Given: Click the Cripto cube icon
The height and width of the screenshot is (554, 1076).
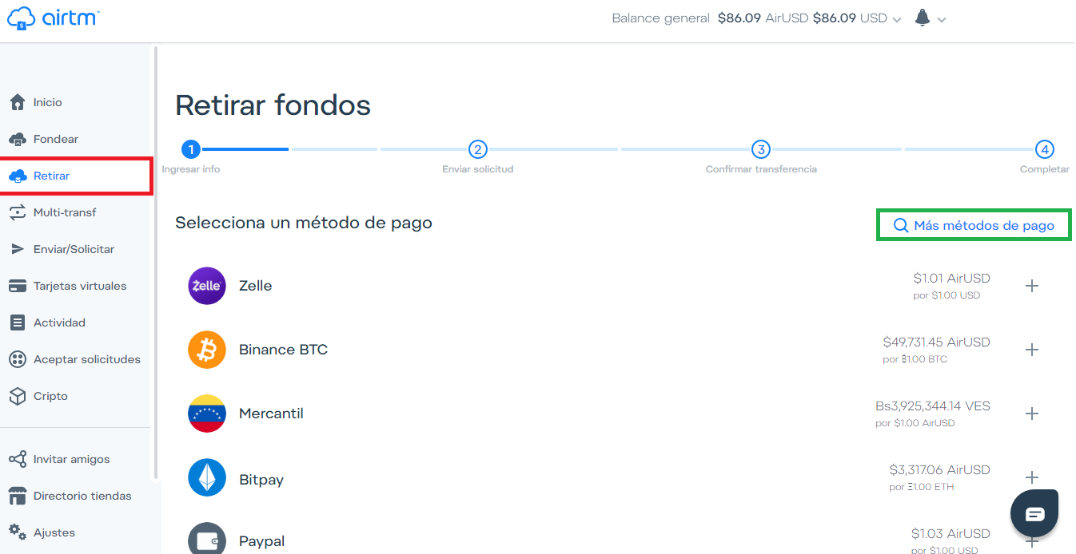Looking at the screenshot, I should click(x=18, y=396).
